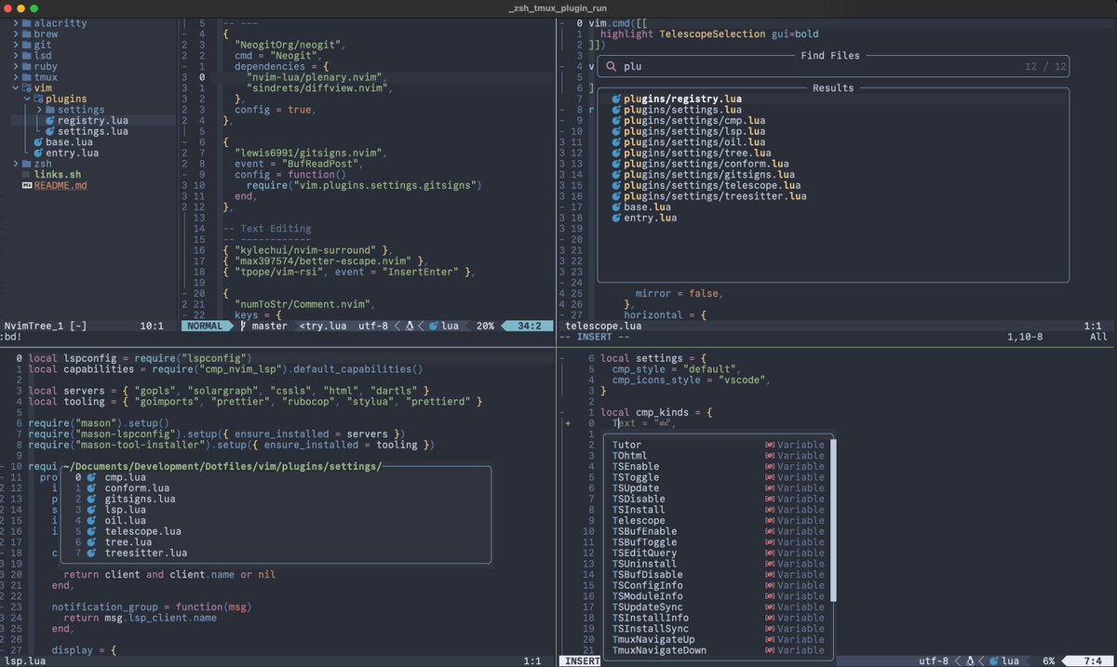Click the 20% scroll progress indicator
Image resolution: width=1117 pixels, height=667 pixels.
(483, 326)
